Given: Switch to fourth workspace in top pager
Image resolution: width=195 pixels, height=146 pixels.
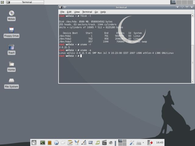Looking at the screenshot, I should [x=190, y=2].
